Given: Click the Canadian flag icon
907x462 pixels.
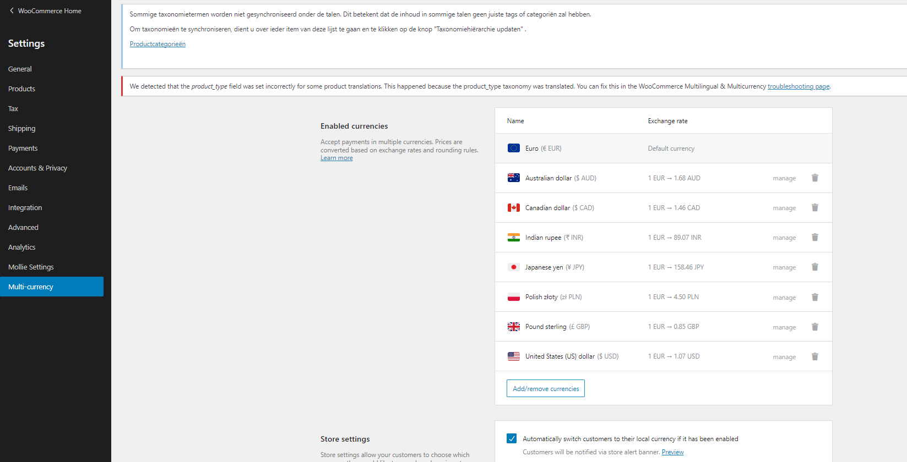Looking at the screenshot, I should pos(513,207).
